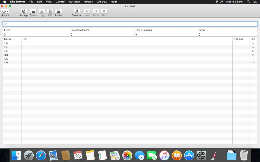Open the Log warning icon
The width and height of the screenshot is (260, 162).
pyautogui.click(x=42, y=11)
